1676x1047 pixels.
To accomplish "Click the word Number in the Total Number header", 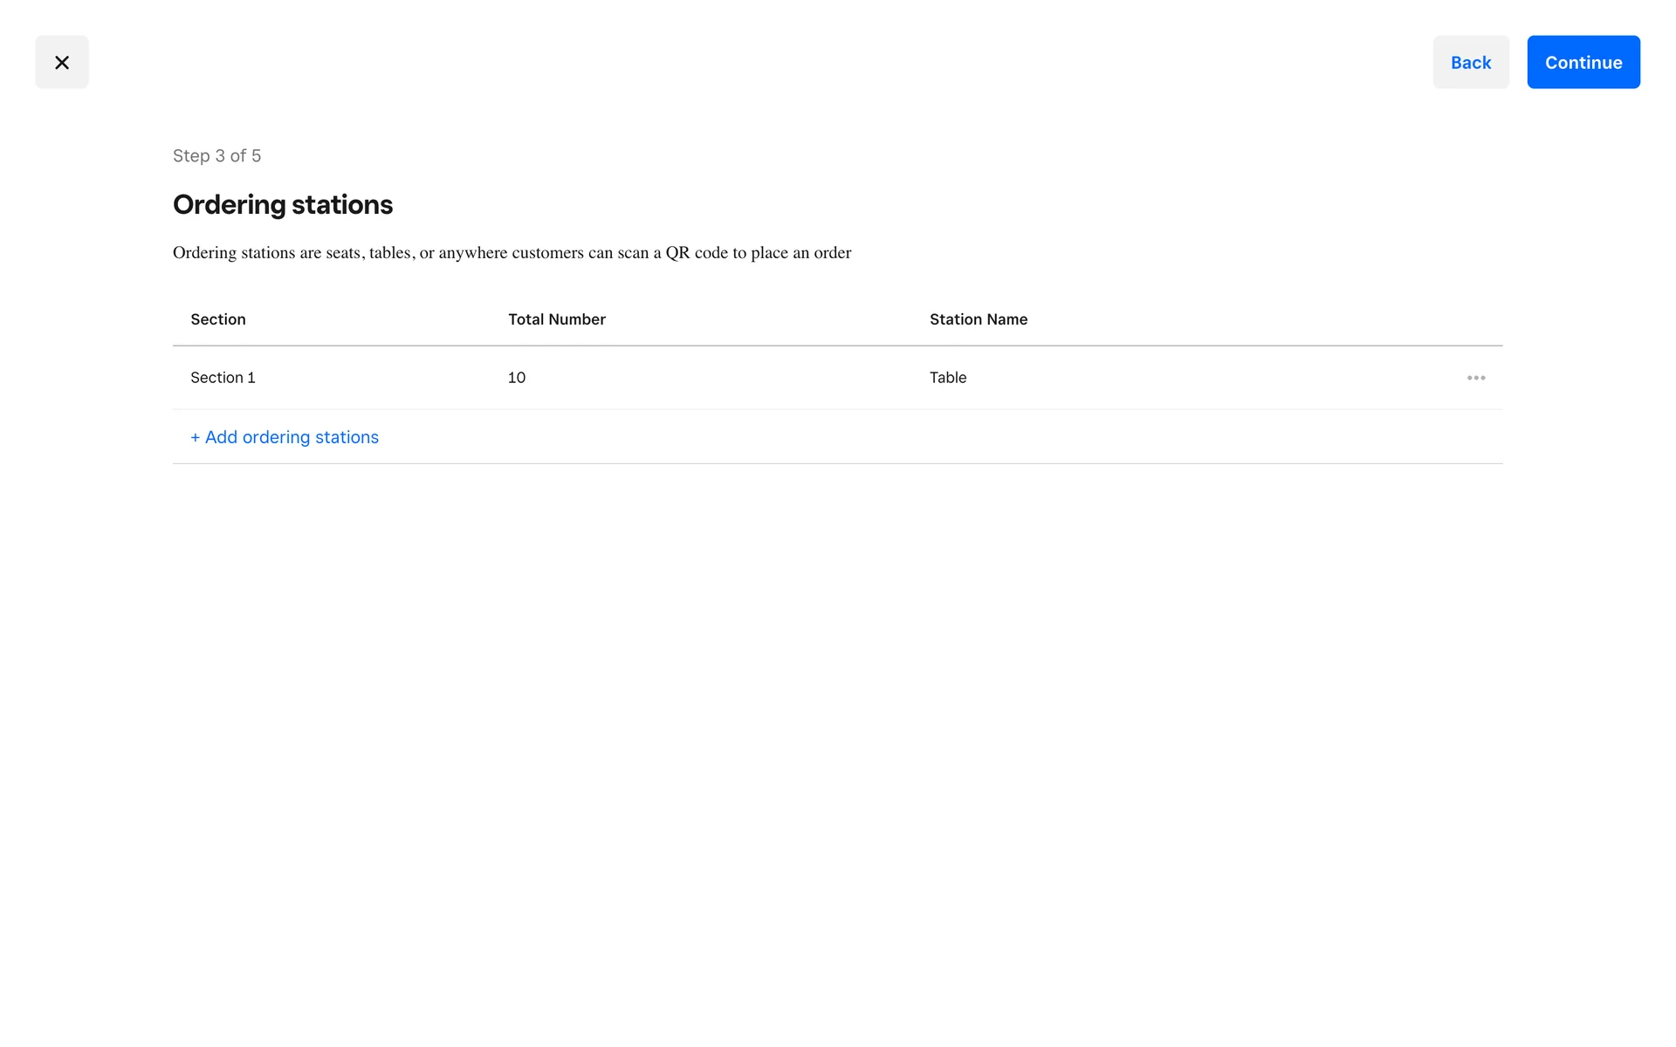I will (x=577, y=319).
